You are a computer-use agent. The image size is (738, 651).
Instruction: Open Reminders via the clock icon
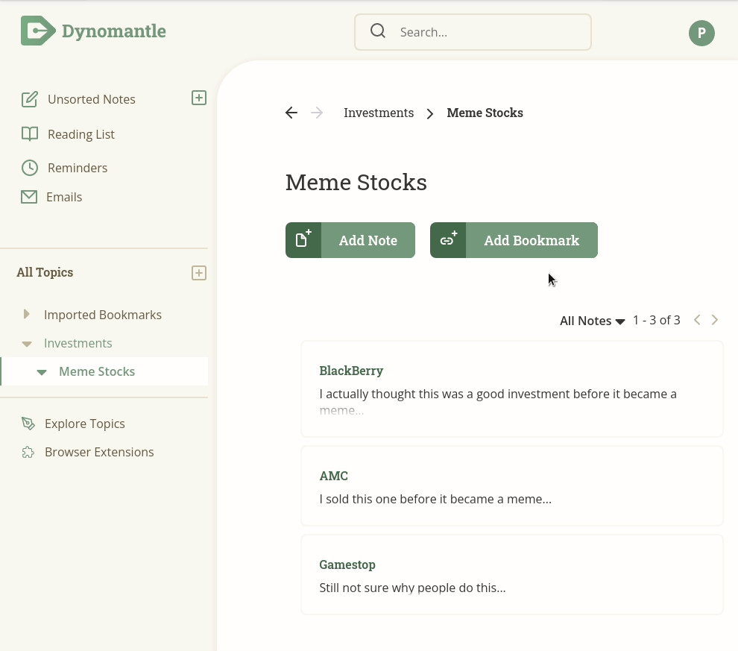(x=30, y=168)
